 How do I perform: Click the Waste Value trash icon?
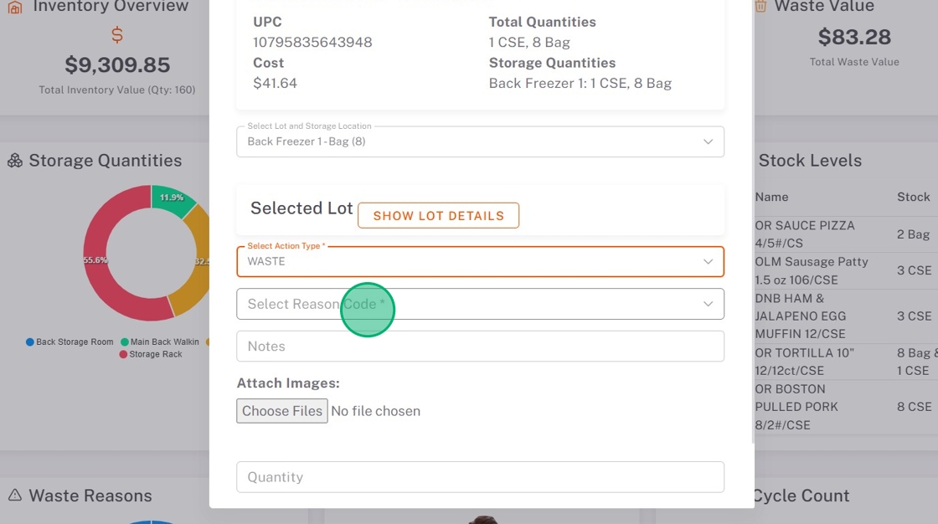coord(760,7)
